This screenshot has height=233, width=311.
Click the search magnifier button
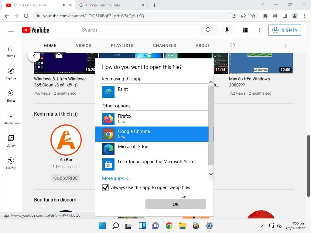point(208,30)
